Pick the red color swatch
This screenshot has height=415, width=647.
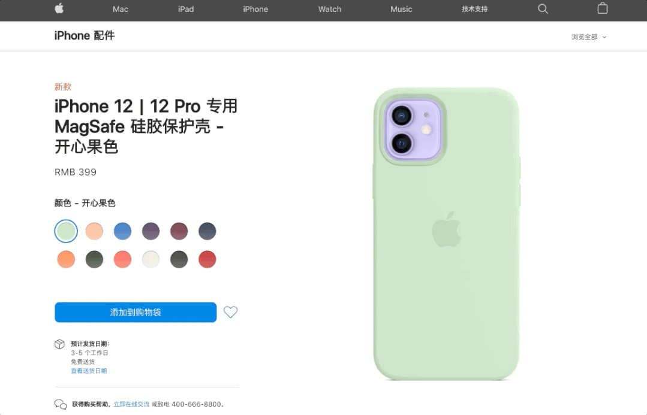click(207, 259)
